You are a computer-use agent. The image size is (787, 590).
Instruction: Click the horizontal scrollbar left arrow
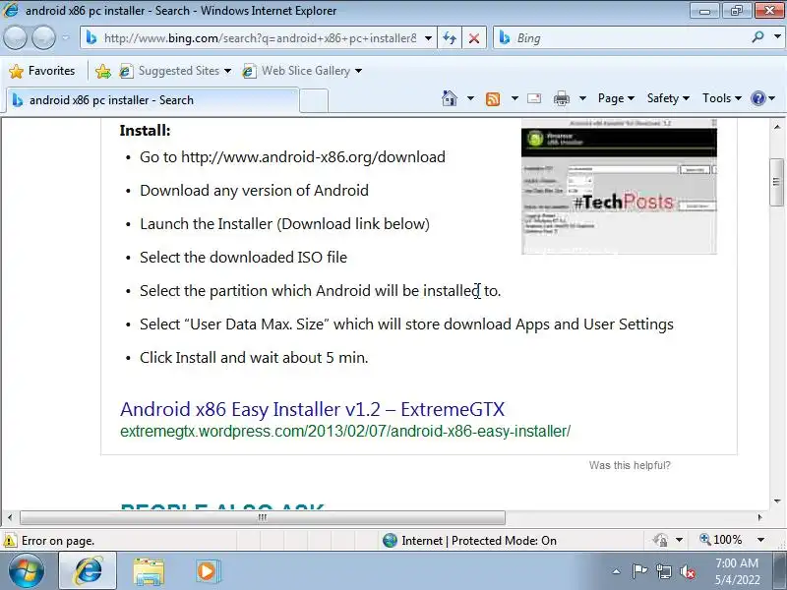click(10, 517)
